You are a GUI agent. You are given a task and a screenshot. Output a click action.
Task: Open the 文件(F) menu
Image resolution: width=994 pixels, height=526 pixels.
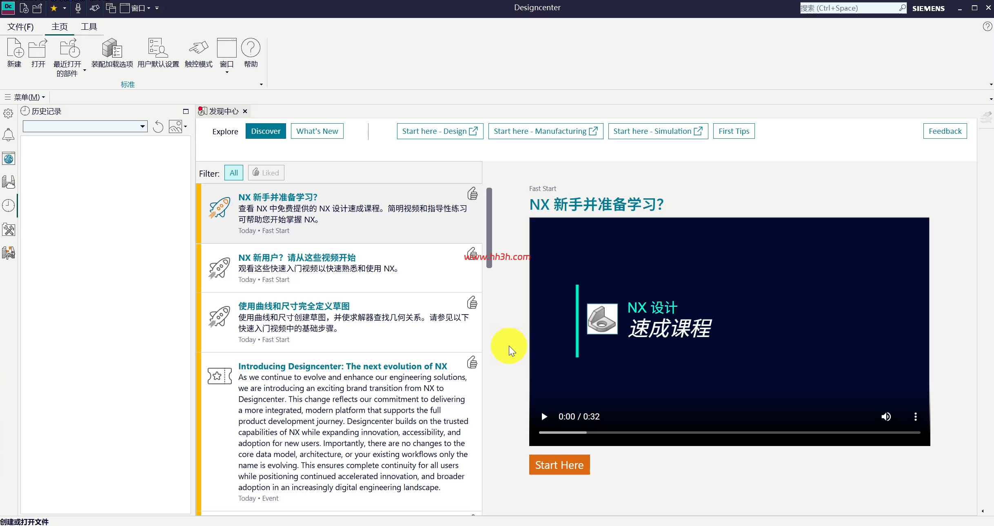pos(20,27)
